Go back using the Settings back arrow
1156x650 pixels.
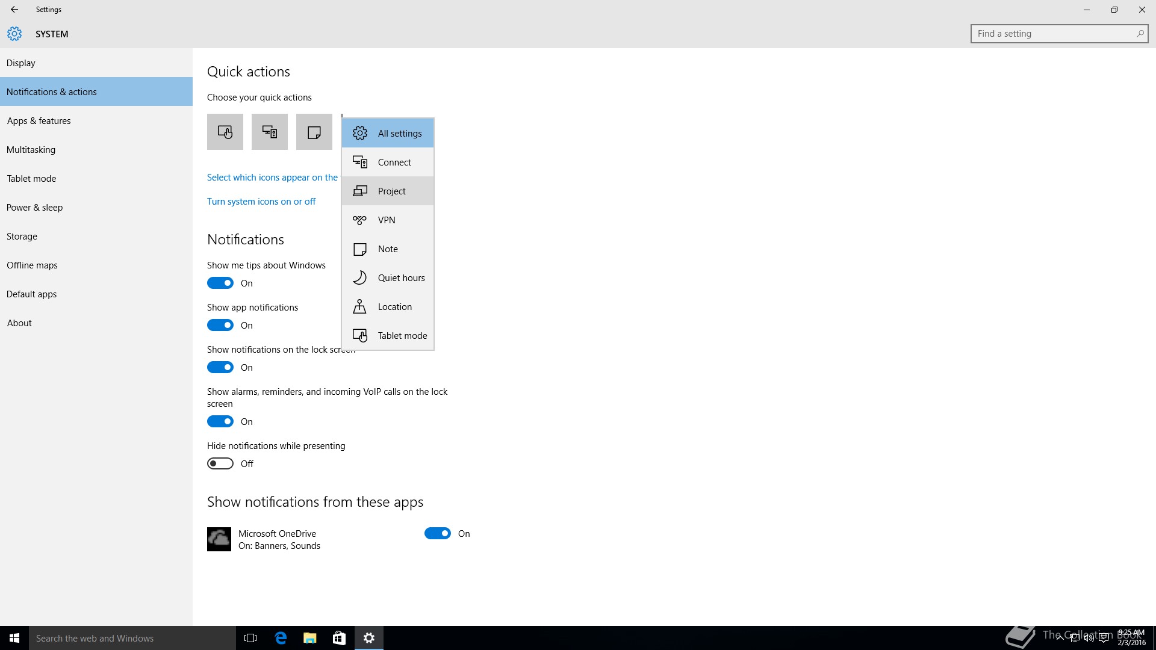(x=14, y=10)
